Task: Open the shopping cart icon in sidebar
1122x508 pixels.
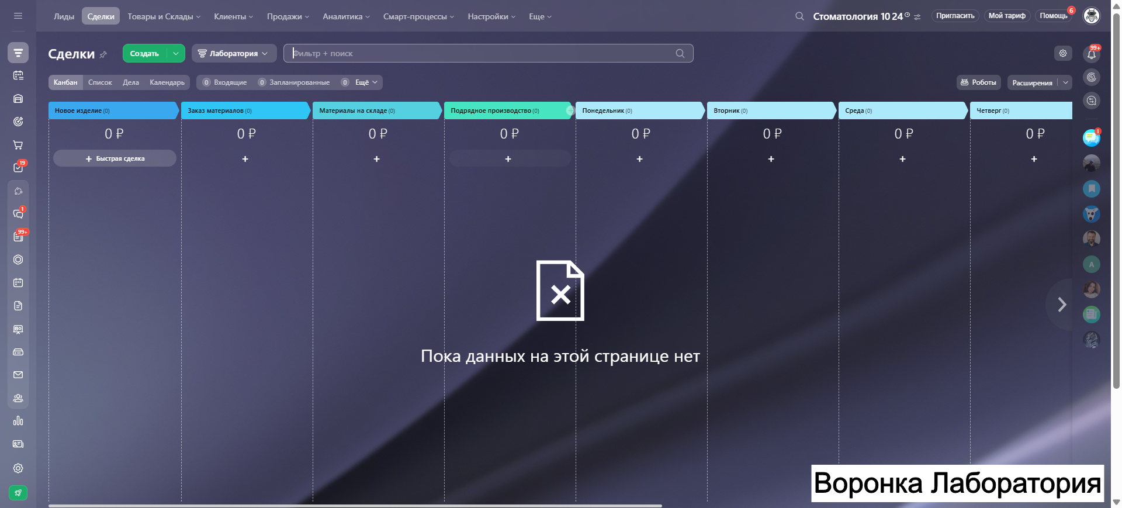Action: (18, 144)
